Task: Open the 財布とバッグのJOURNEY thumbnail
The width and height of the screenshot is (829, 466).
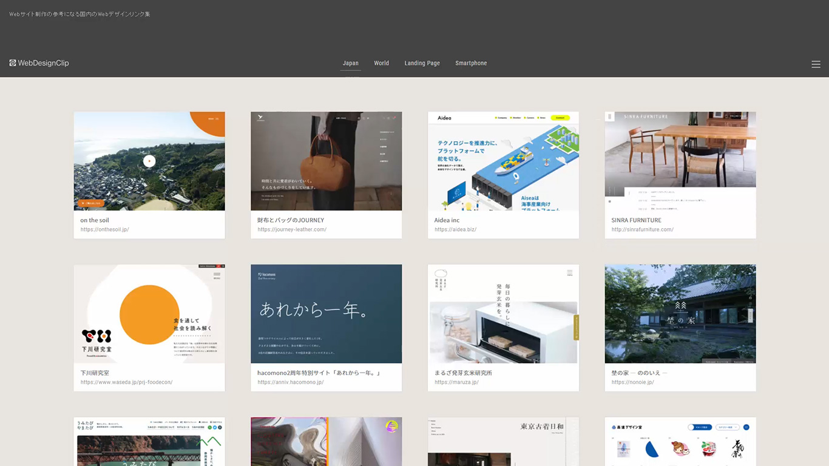Action: pos(327,161)
